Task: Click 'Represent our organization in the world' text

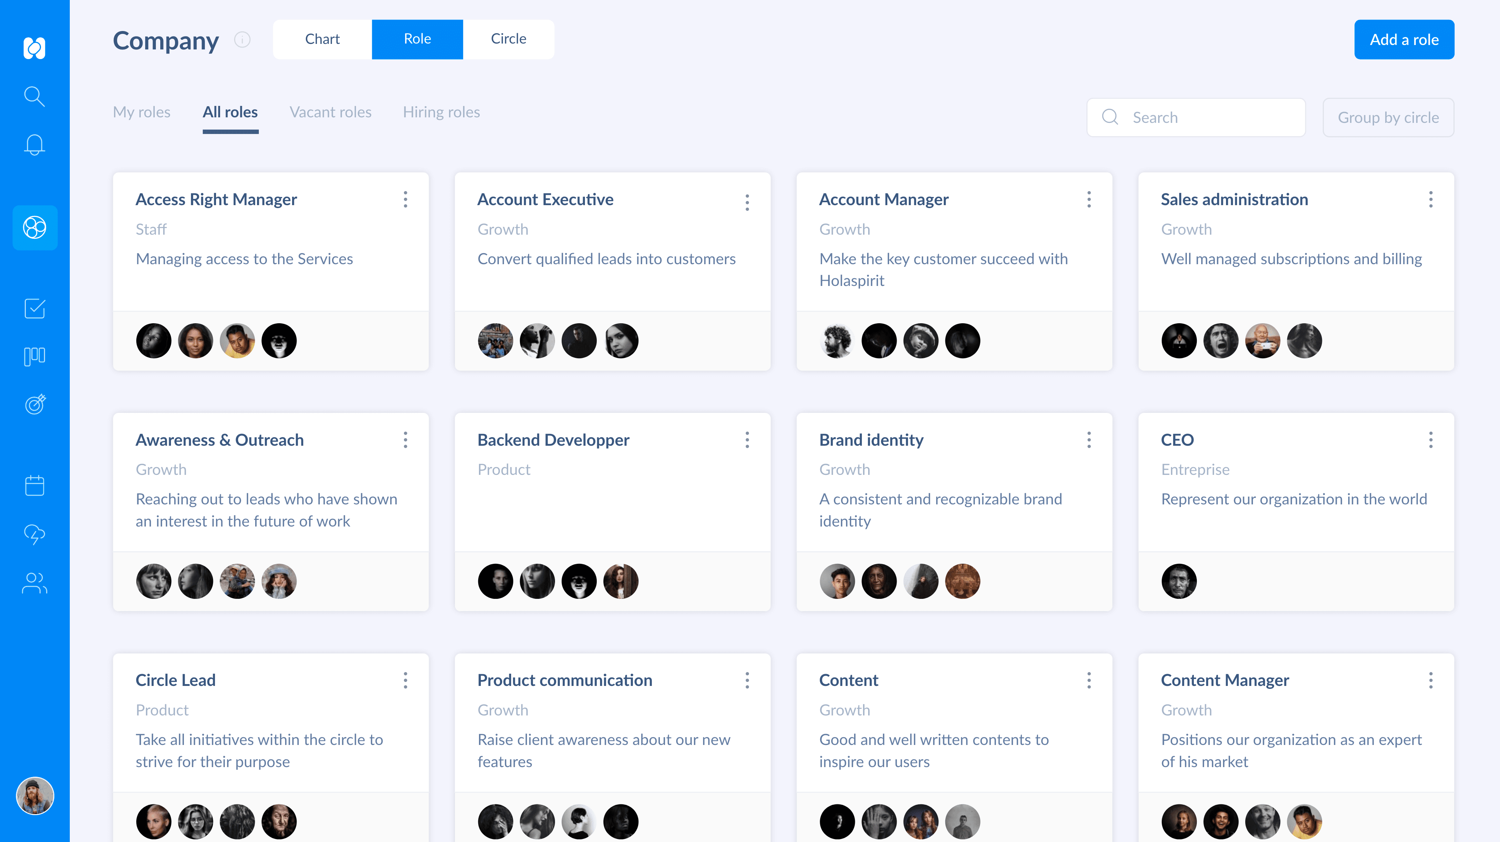Action: pyautogui.click(x=1294, y=499)
